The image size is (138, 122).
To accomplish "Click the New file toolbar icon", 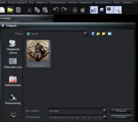I will 2,10.
